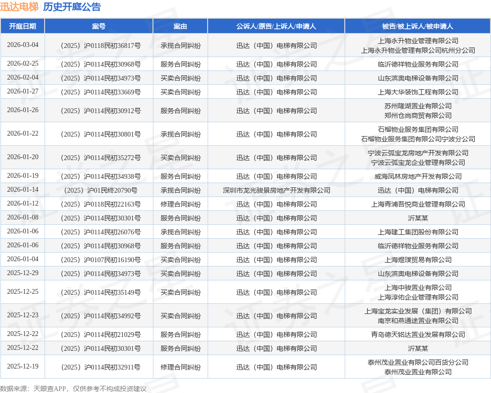Screen dimensions: 491x393
Task: Click defendant 泰州茂业置业有限公司百货分公司
Action: coord(418,363)
